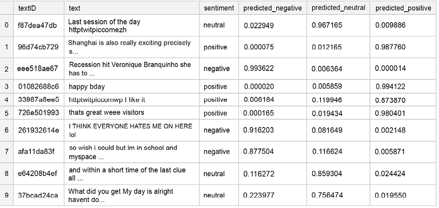
Task: Click negative sentiment cell in row 7
Action: pos(219,152)
